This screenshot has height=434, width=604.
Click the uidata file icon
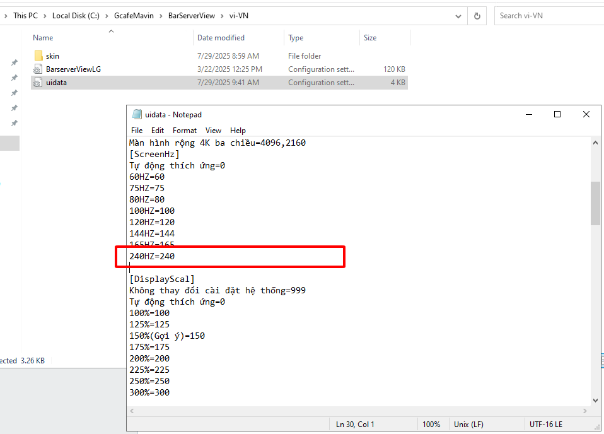click(x=38, y=83)
